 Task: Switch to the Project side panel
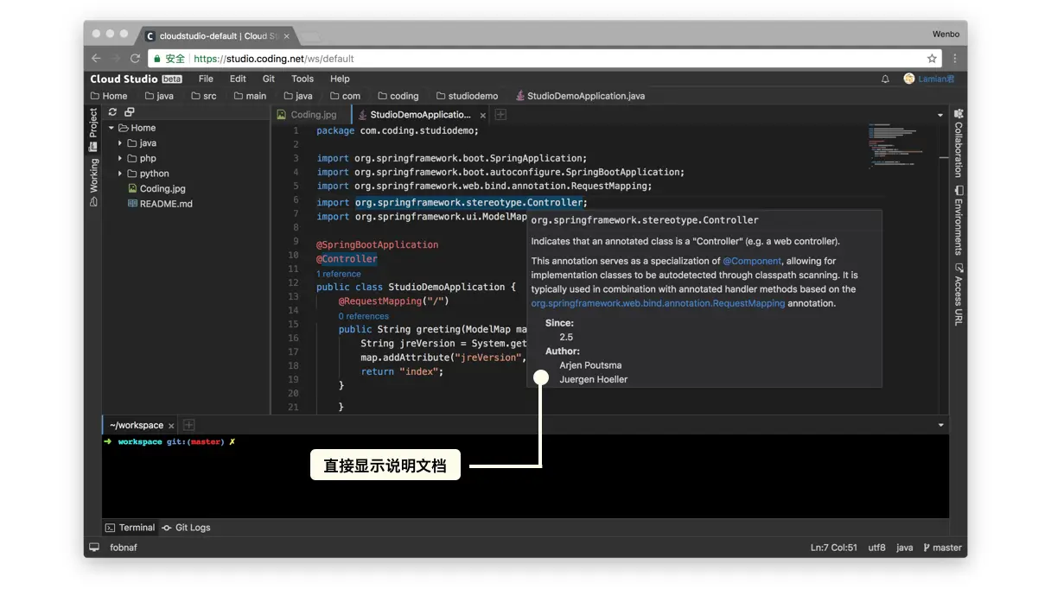(x=93, y=130)
